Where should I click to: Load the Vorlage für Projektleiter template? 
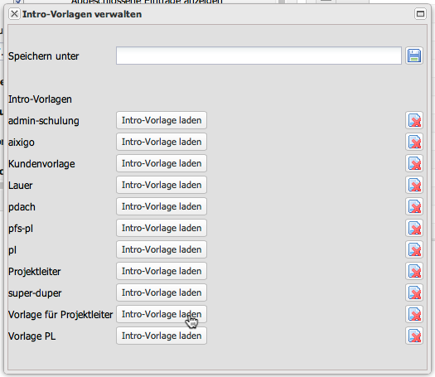point(162,314)
